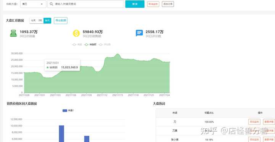This screenshot has height=142, width=275.
Task: Click the tallest blue bar in price chart
Action: pos(61,134)
